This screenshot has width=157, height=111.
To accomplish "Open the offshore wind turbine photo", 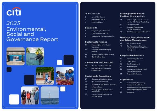I will click(50, 95).
